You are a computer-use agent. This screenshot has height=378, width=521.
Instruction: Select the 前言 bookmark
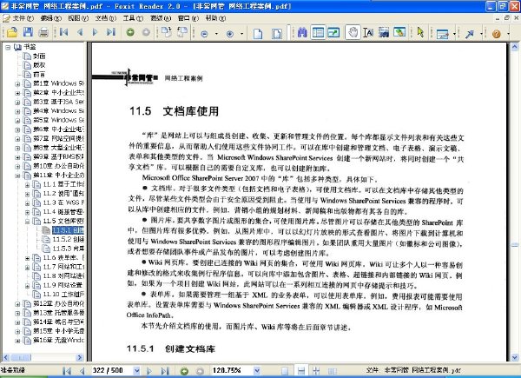39,75
